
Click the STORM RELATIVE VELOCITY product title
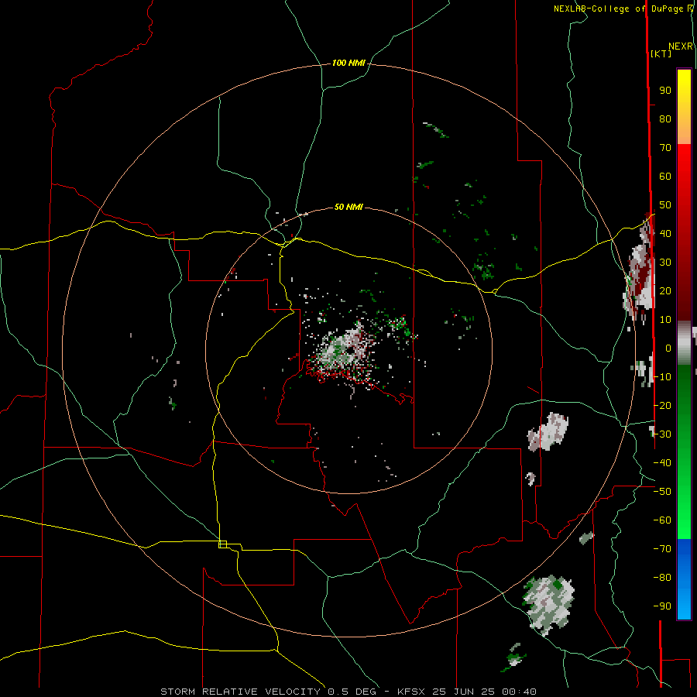point(240,692)
